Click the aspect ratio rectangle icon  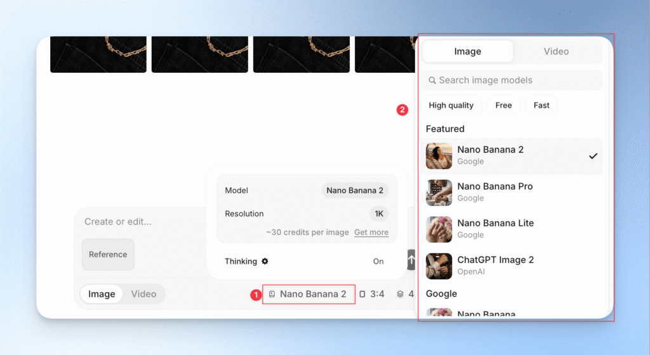tap(362, 294)
